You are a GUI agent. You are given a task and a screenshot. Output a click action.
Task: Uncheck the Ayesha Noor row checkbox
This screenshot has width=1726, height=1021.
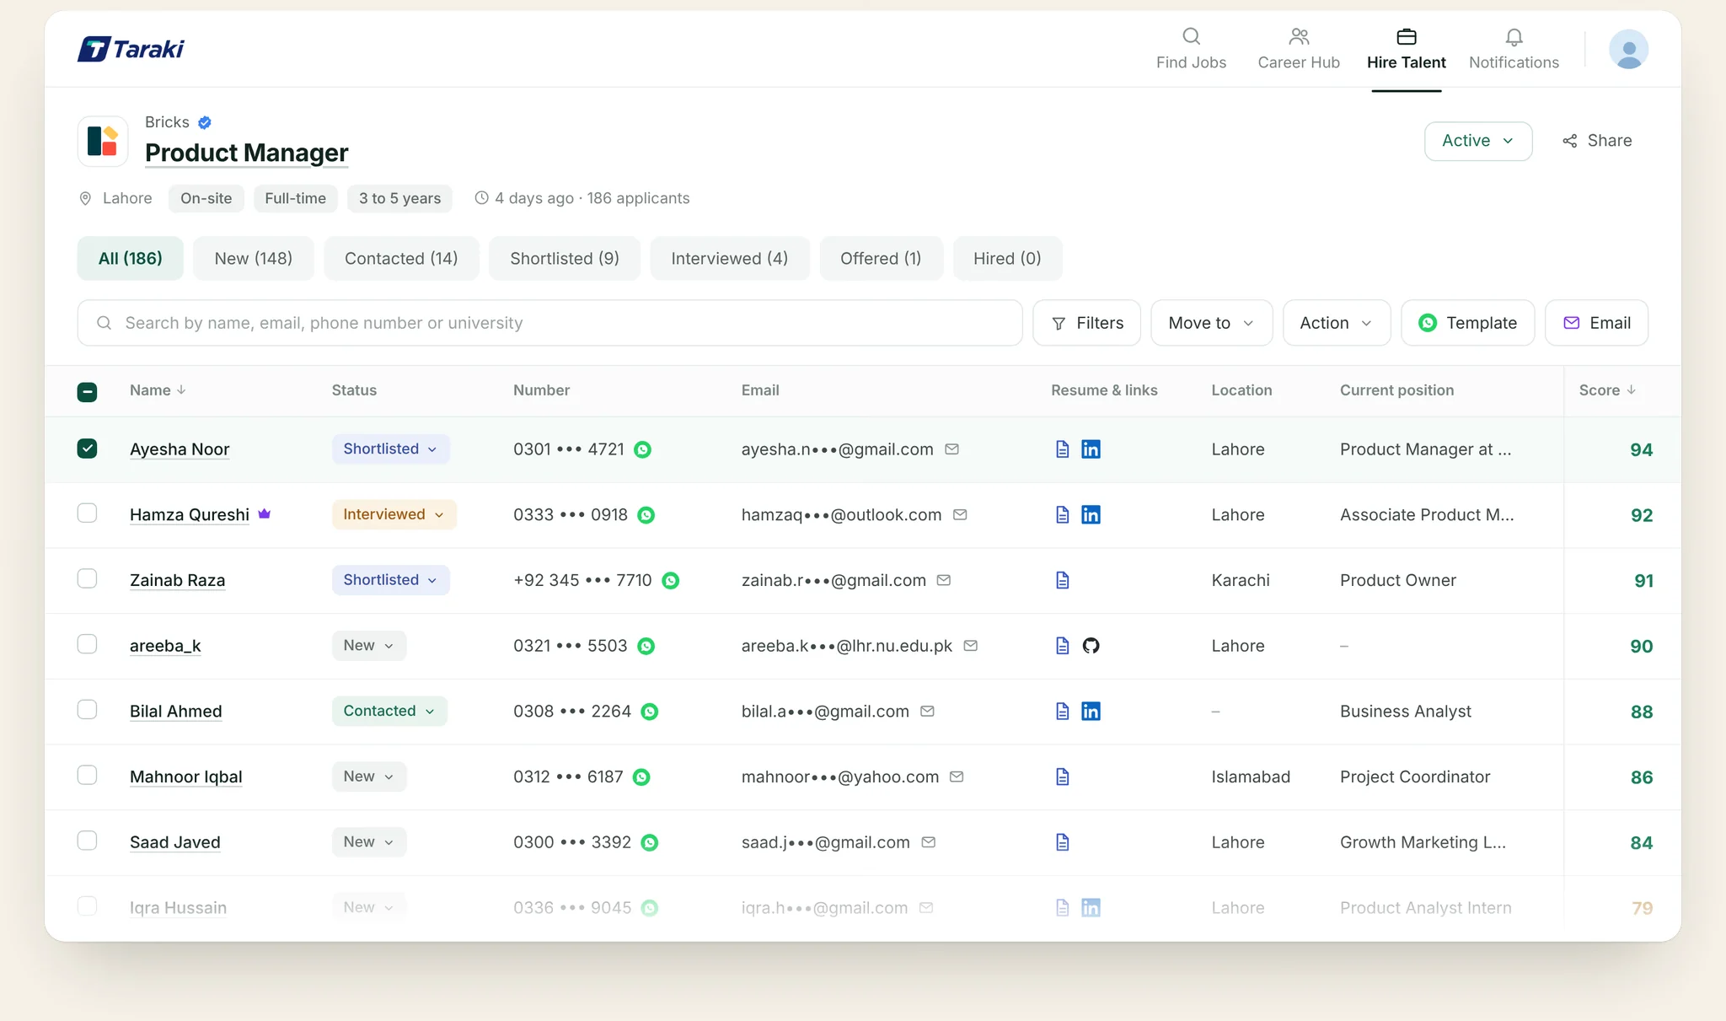tap(87, 449)
